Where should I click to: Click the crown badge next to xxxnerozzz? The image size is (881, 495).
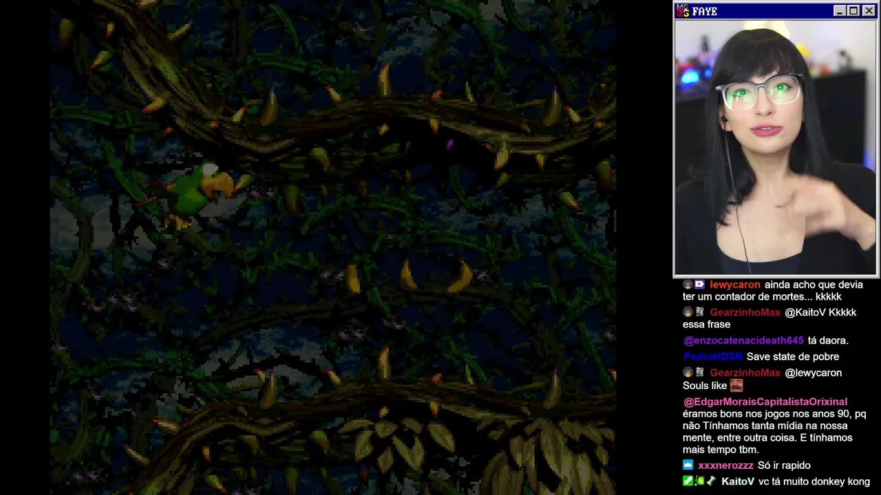[x=688, y=465]
